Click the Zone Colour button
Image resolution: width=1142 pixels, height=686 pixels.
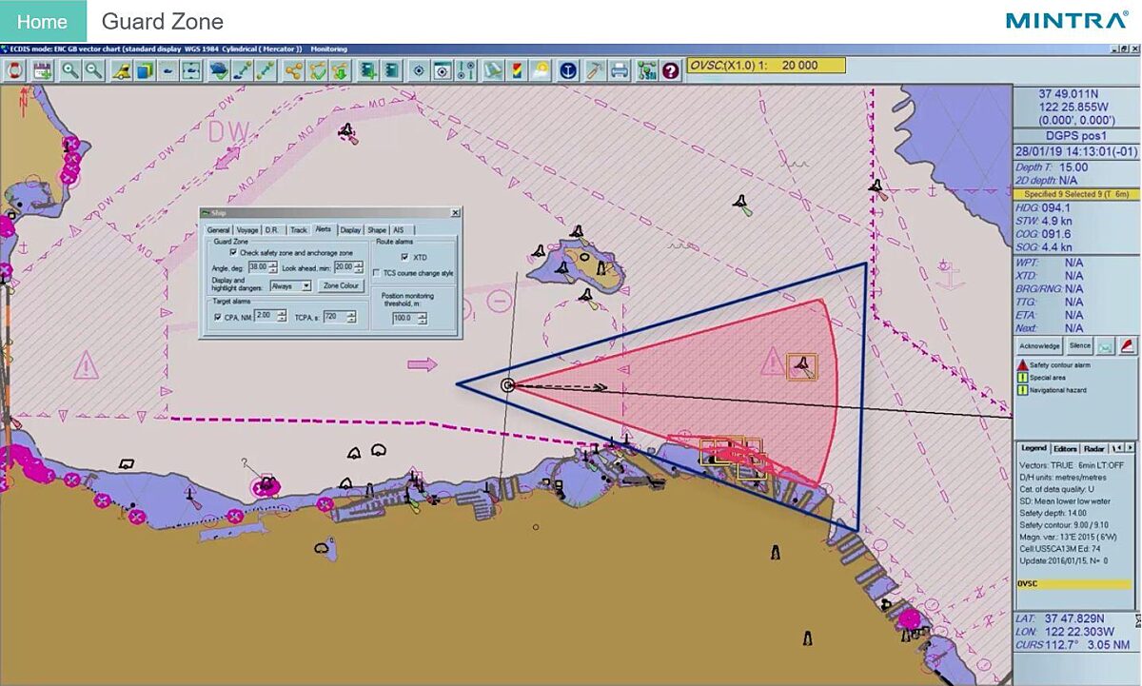point(341,285)
